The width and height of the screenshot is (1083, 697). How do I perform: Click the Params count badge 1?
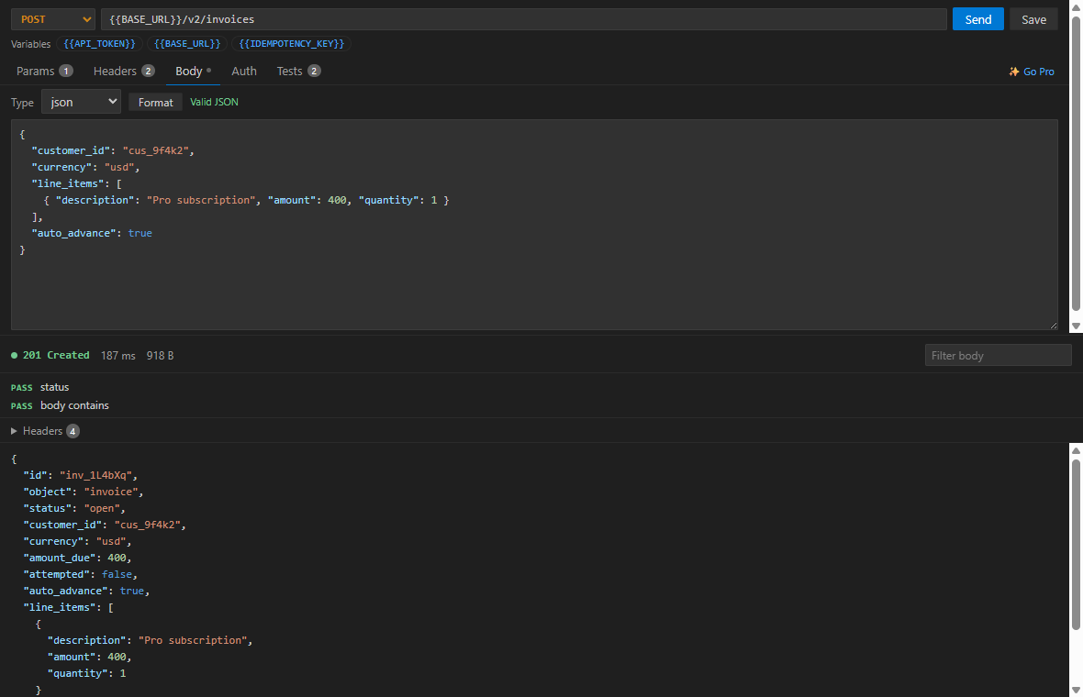click(x=65, y=72)
